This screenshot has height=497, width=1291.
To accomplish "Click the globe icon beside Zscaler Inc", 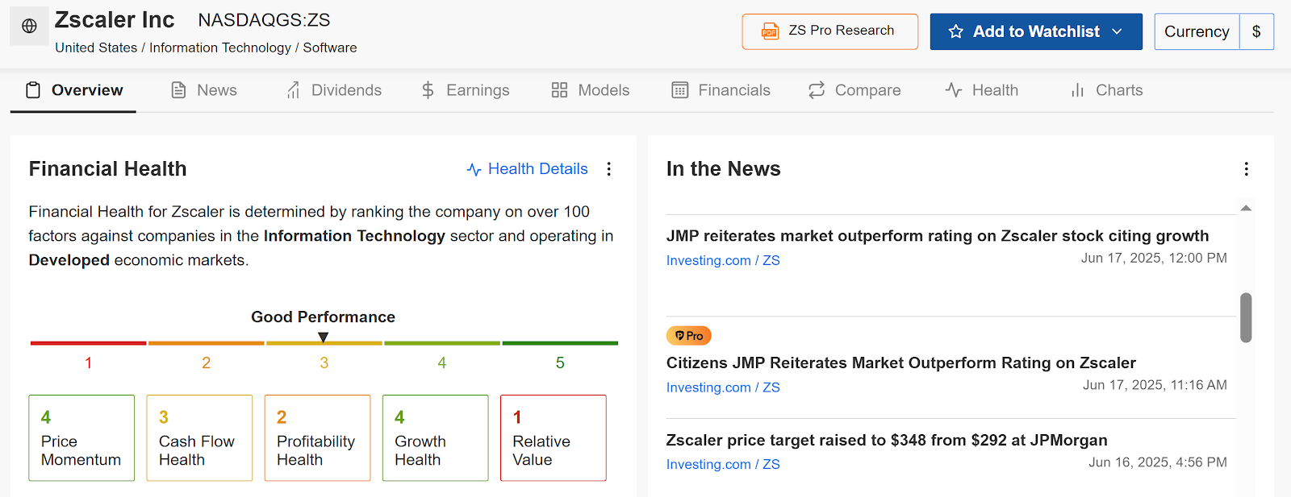I will [x=29, y=26].
